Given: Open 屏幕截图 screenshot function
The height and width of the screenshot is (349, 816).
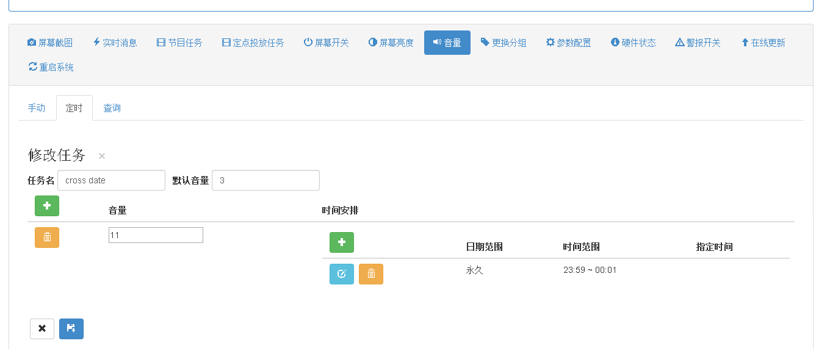Looking at the screenshot, I should [x=50, y=43].
